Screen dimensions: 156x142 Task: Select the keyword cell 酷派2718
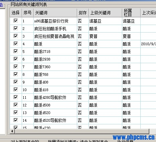tap(42, 52)
